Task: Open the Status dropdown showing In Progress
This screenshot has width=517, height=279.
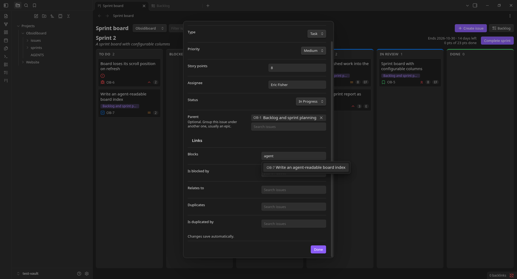Action: click(x=311, y=102)
